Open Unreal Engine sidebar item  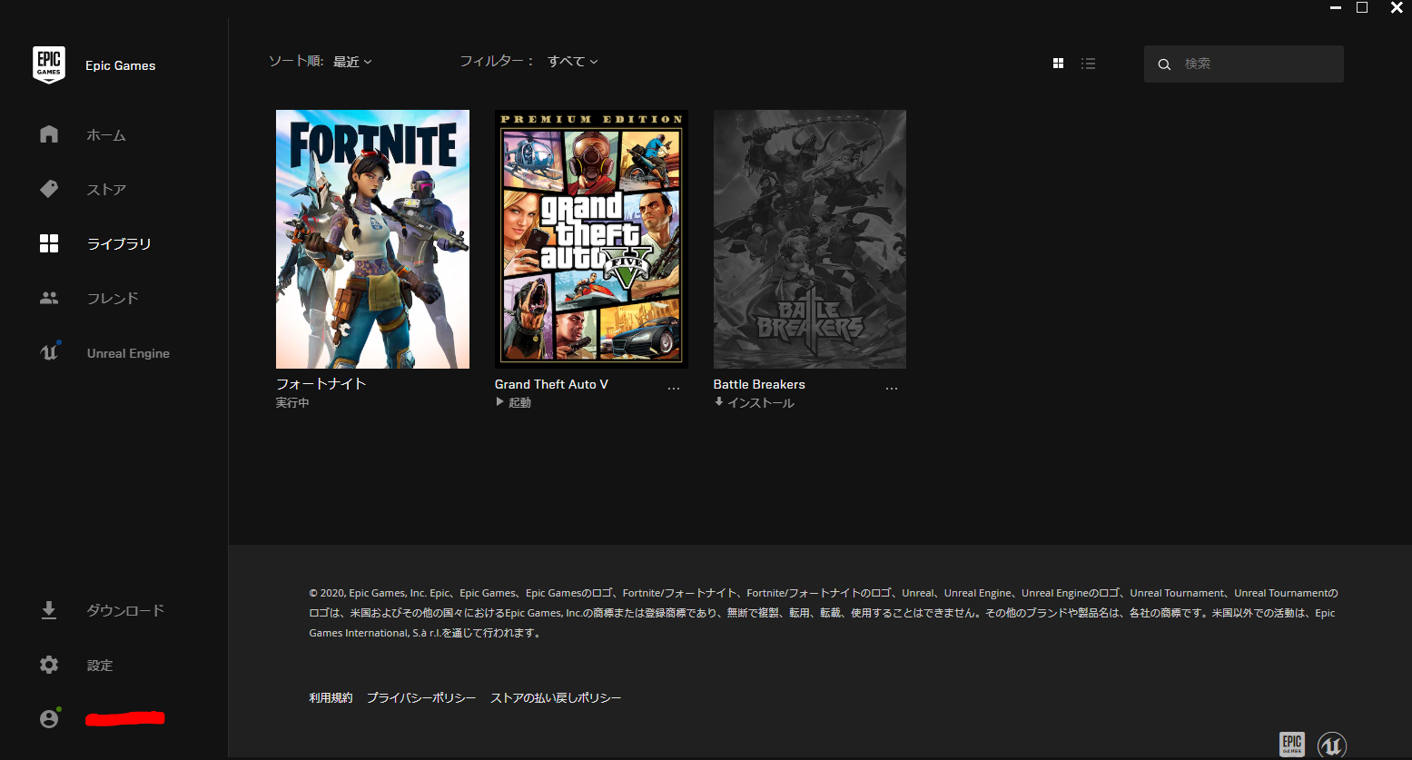(128, 353)
